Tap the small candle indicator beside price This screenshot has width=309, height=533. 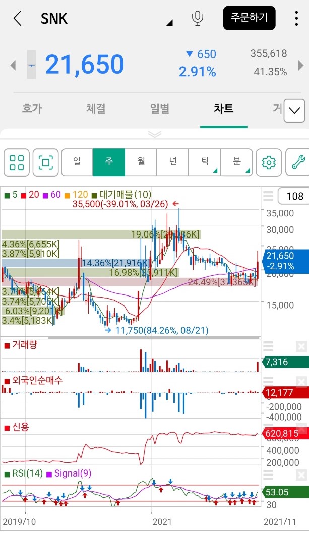point(31,65)
